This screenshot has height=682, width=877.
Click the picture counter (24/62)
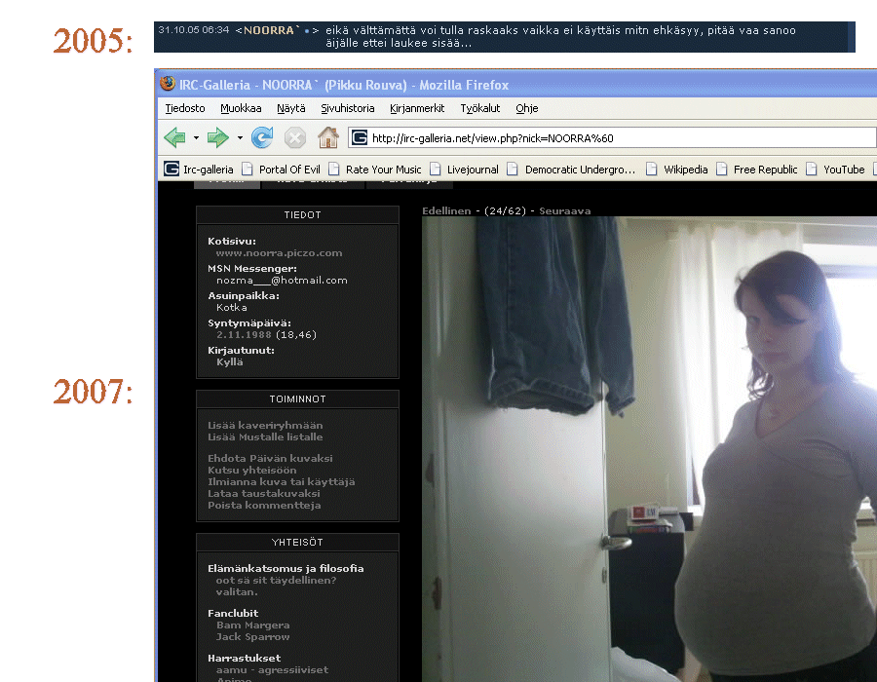pyautogui.click(x=505, y=210)
